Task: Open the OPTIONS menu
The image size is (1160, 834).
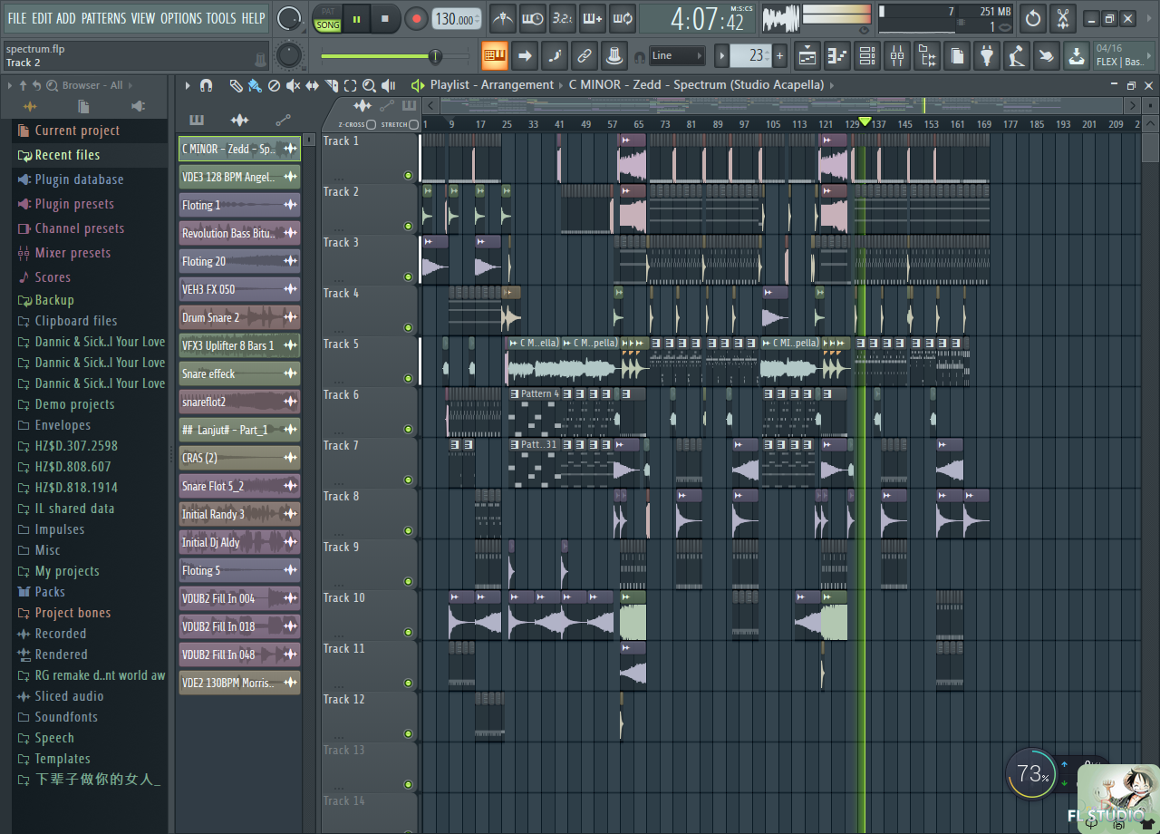Action: [181, 18]
